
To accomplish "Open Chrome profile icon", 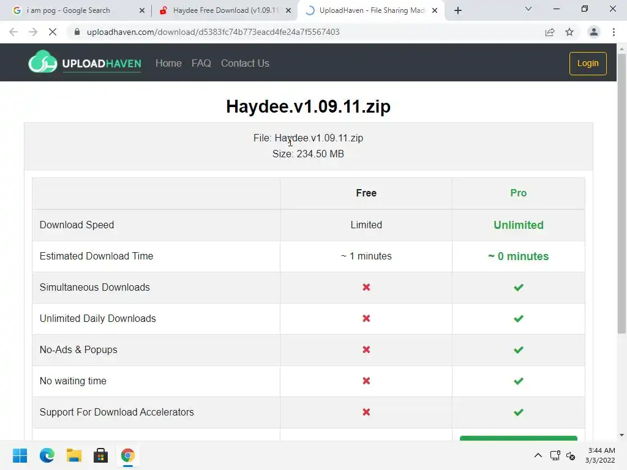I will tap(594, 32).
